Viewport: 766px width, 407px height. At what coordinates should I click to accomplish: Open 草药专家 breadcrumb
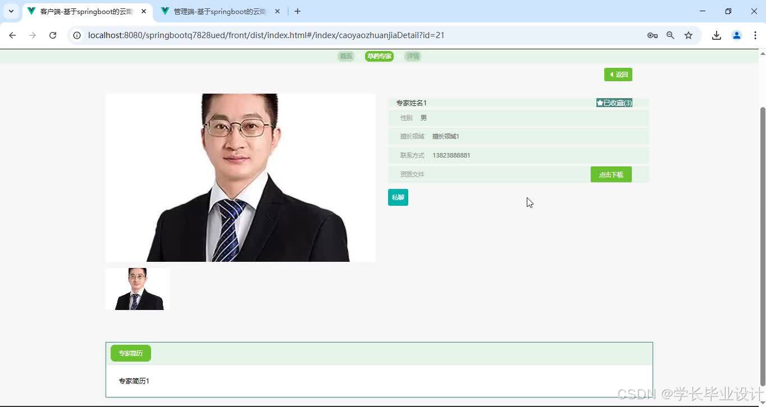[379, 56]
